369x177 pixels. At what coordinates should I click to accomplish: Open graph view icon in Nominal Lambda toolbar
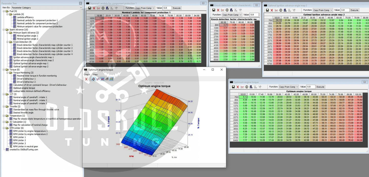tap(98, 8)
